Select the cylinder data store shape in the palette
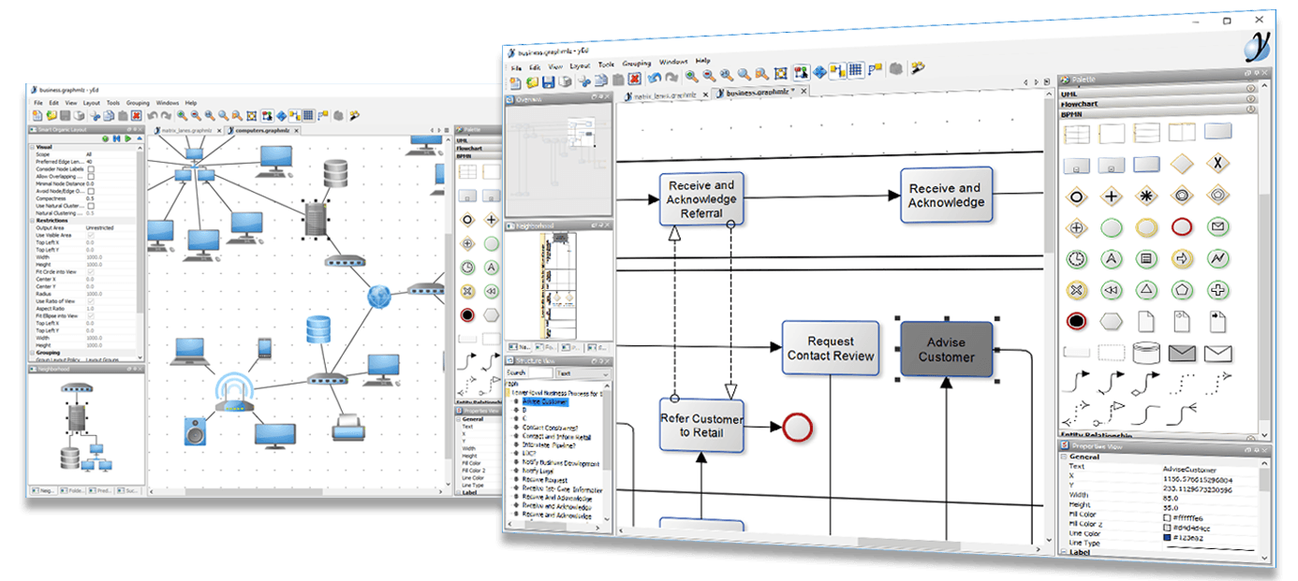1298x581 pixels. tap(1147, 352)
